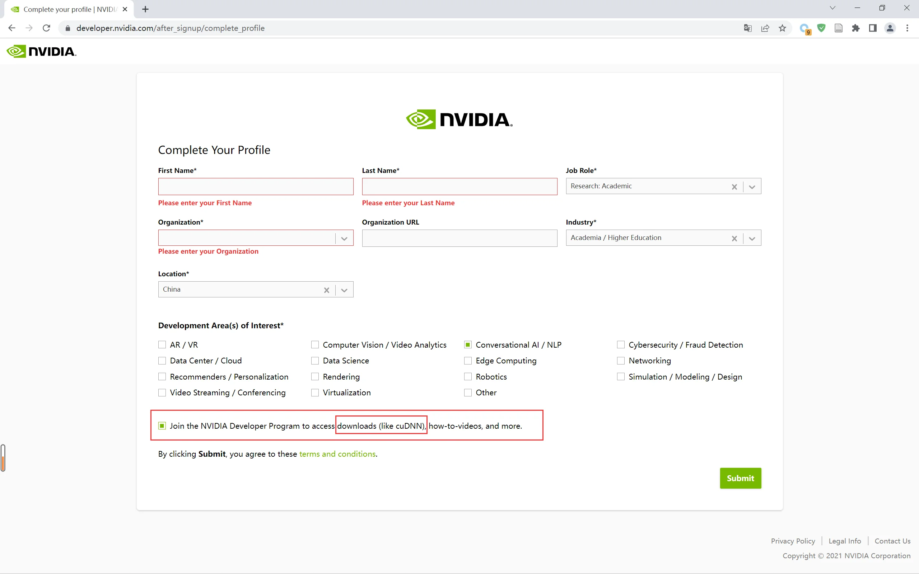Open the terms and conditions link
Viewport: 919px width, 574px height.
point(337,454)
